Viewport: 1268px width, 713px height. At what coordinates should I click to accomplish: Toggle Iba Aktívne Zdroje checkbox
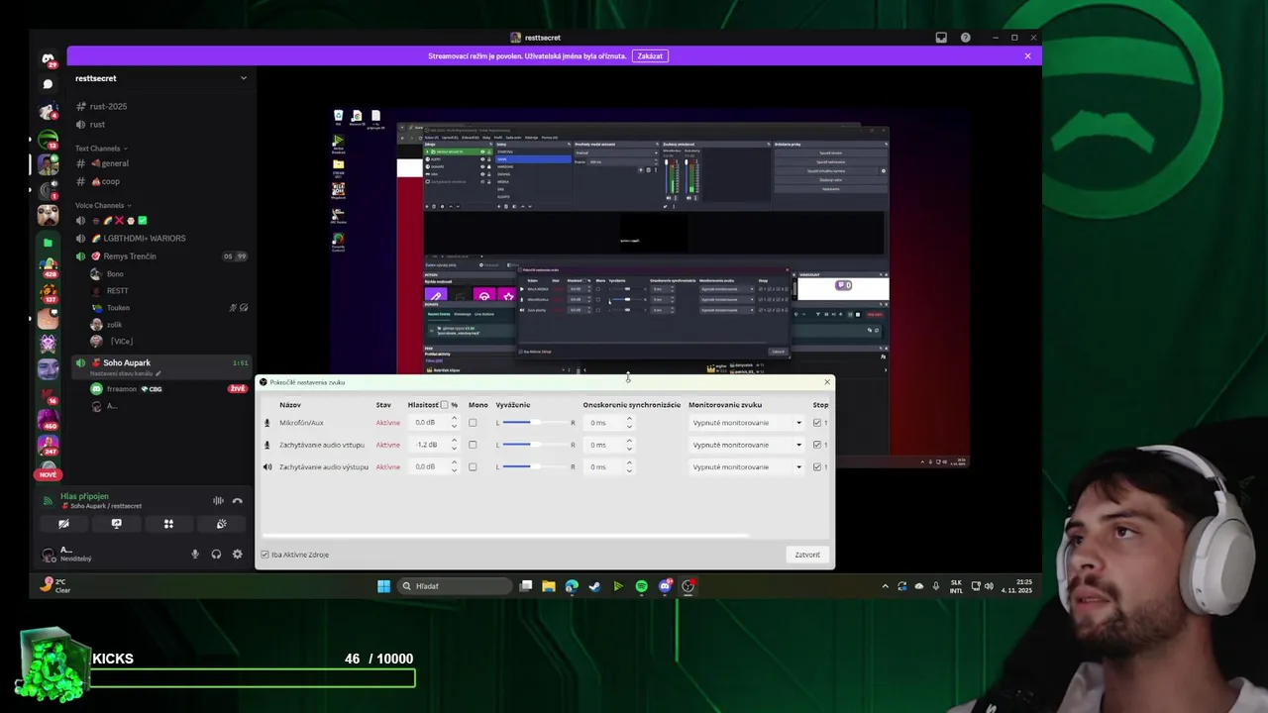[x=264, y=555]
